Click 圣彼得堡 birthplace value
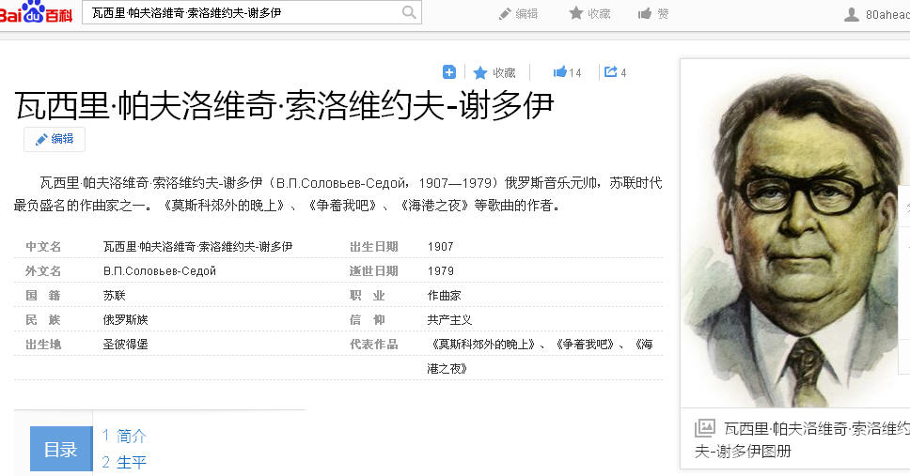 tap(125, 344)
